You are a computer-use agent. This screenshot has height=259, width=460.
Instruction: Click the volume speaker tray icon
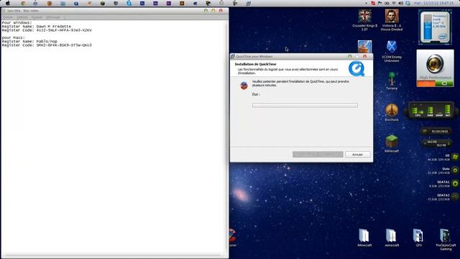(x=400, y=3)
